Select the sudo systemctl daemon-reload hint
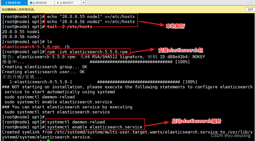Image resolution: width=255 pixels, height=141 pixels. tap(39, 97)
